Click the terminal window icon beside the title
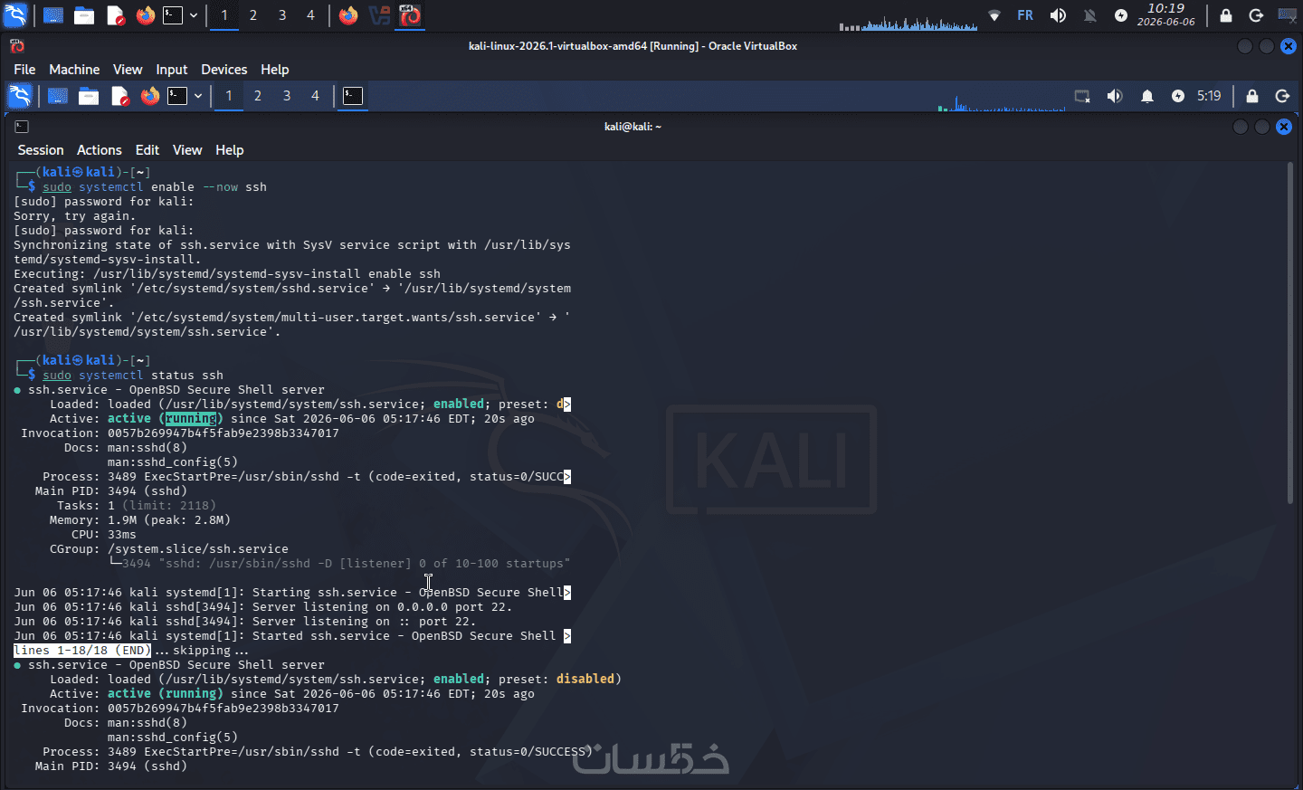This screenshot has height=790, width=1303. click(23, 127)
